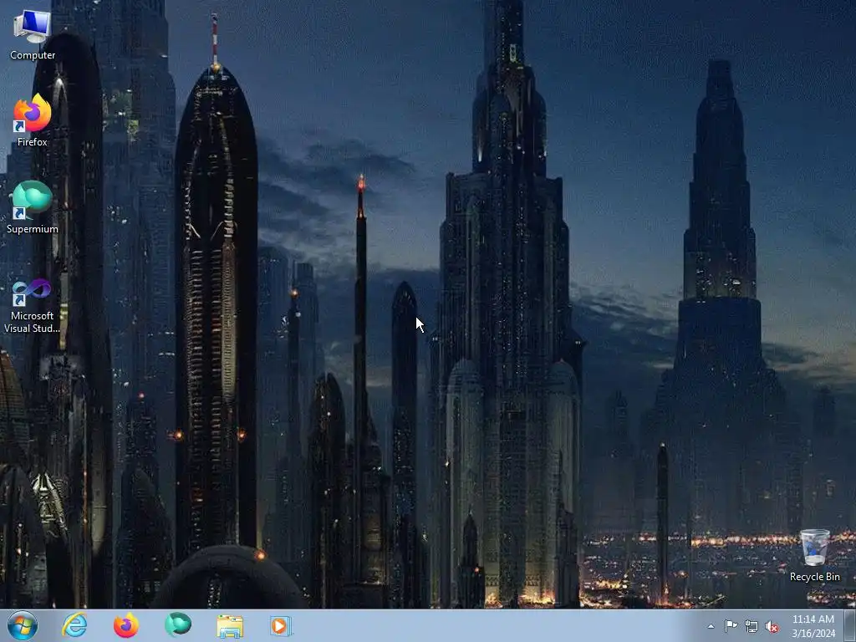Open the Windows Start menu
This screenshot has width=856, height=642.
coord(23,625)
